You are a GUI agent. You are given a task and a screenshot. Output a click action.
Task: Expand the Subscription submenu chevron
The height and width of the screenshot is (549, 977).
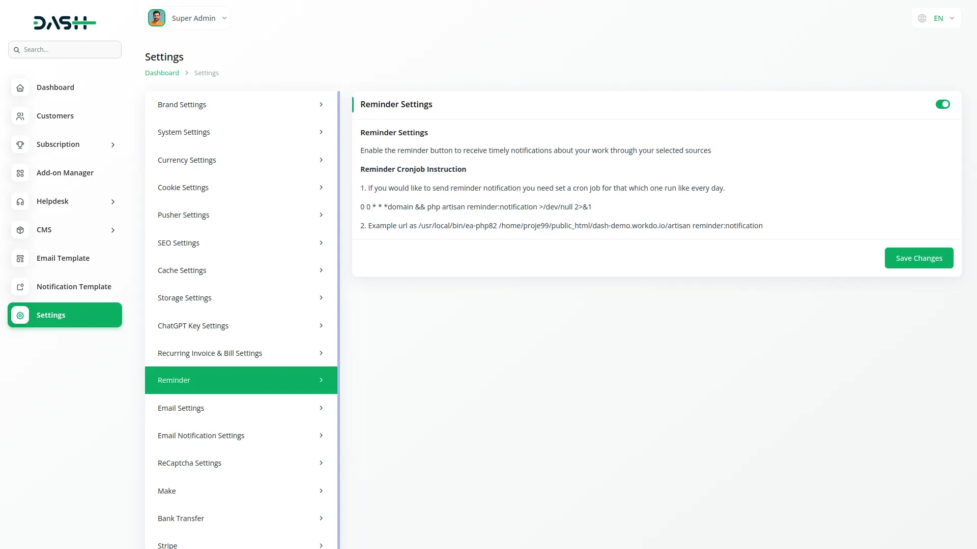coord(113,145)
